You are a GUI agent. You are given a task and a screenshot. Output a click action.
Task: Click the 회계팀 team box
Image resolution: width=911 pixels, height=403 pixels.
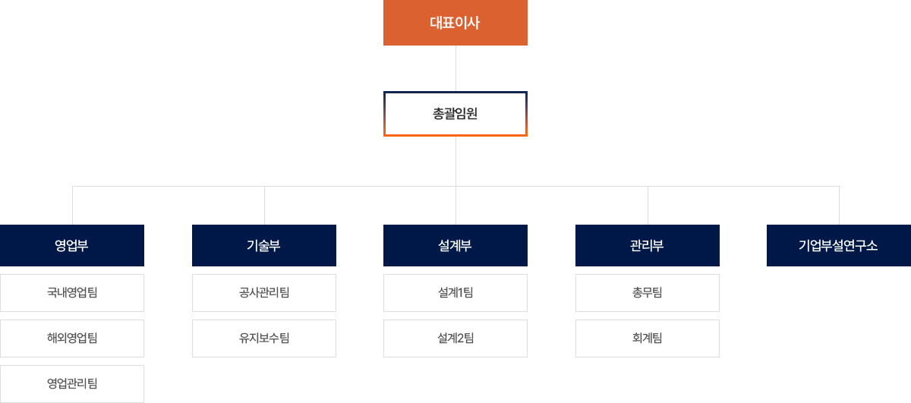click(648, 338)
